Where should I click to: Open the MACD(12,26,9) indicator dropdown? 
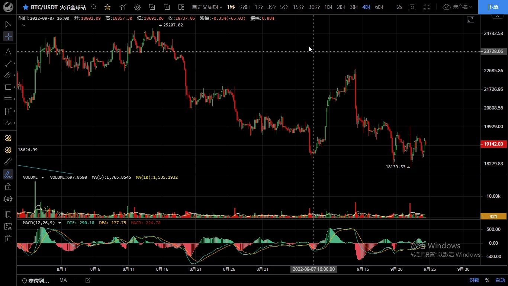[x=60, y=223]
